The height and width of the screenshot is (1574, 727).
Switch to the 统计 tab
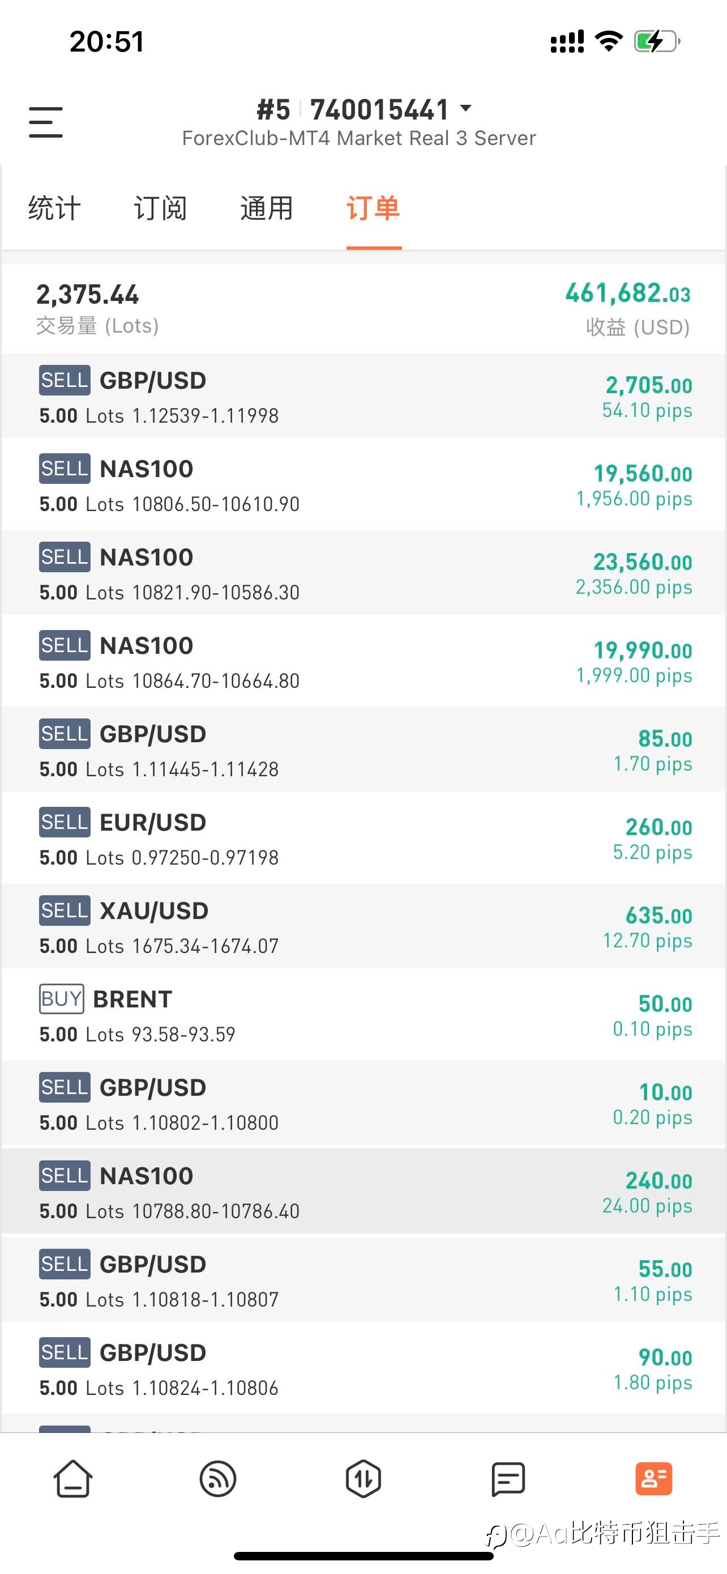[x=54, y=208]
